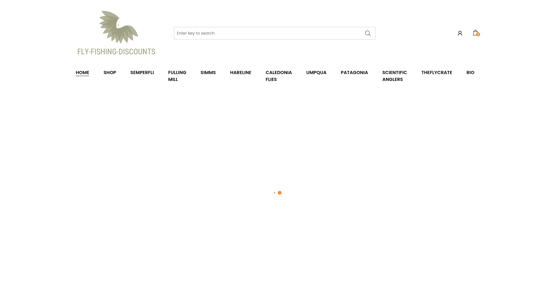Click the feather bird logo image
This screenshot has width=549, height=284.
[118, 27]
